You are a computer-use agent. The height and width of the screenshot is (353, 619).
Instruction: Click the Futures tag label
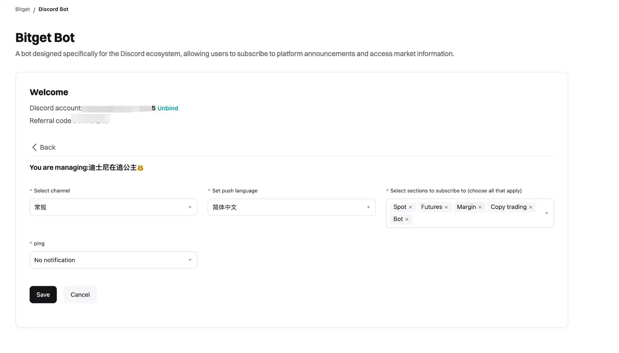point(431,207)
